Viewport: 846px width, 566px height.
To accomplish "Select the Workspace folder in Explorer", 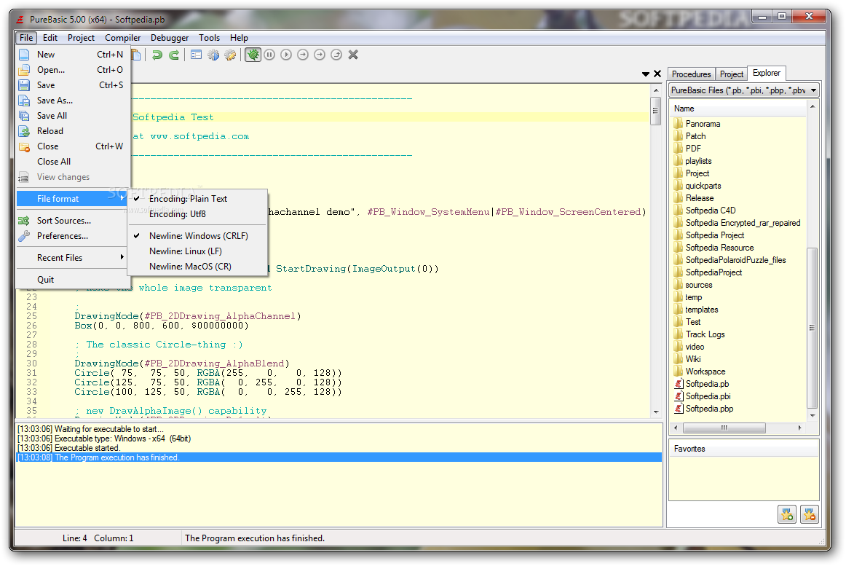I will point(705,372).
